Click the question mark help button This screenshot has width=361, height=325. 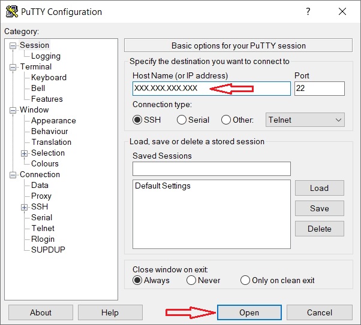click(308, 11)
